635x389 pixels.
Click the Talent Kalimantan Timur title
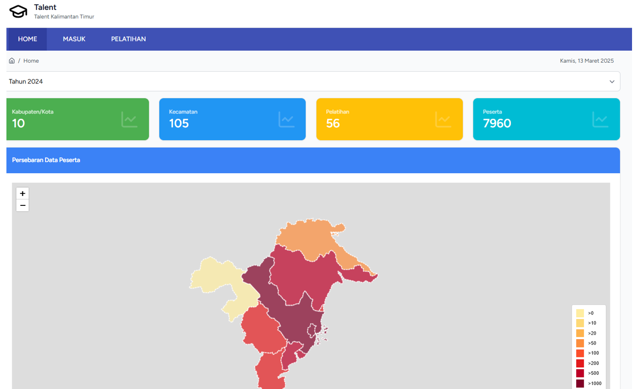pyautogui.click(x=64, y=17)
